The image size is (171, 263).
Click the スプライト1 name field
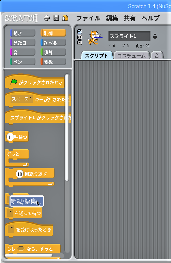pyautogui.click(x=129, y=36)
